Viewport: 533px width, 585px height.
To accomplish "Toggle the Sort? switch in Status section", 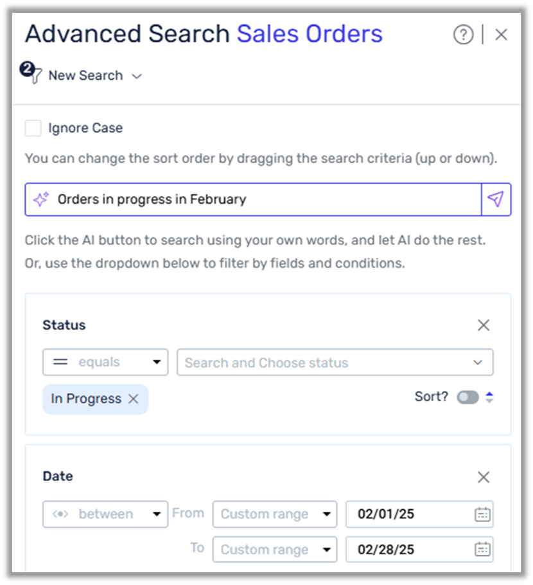I will tap(469, 397).
